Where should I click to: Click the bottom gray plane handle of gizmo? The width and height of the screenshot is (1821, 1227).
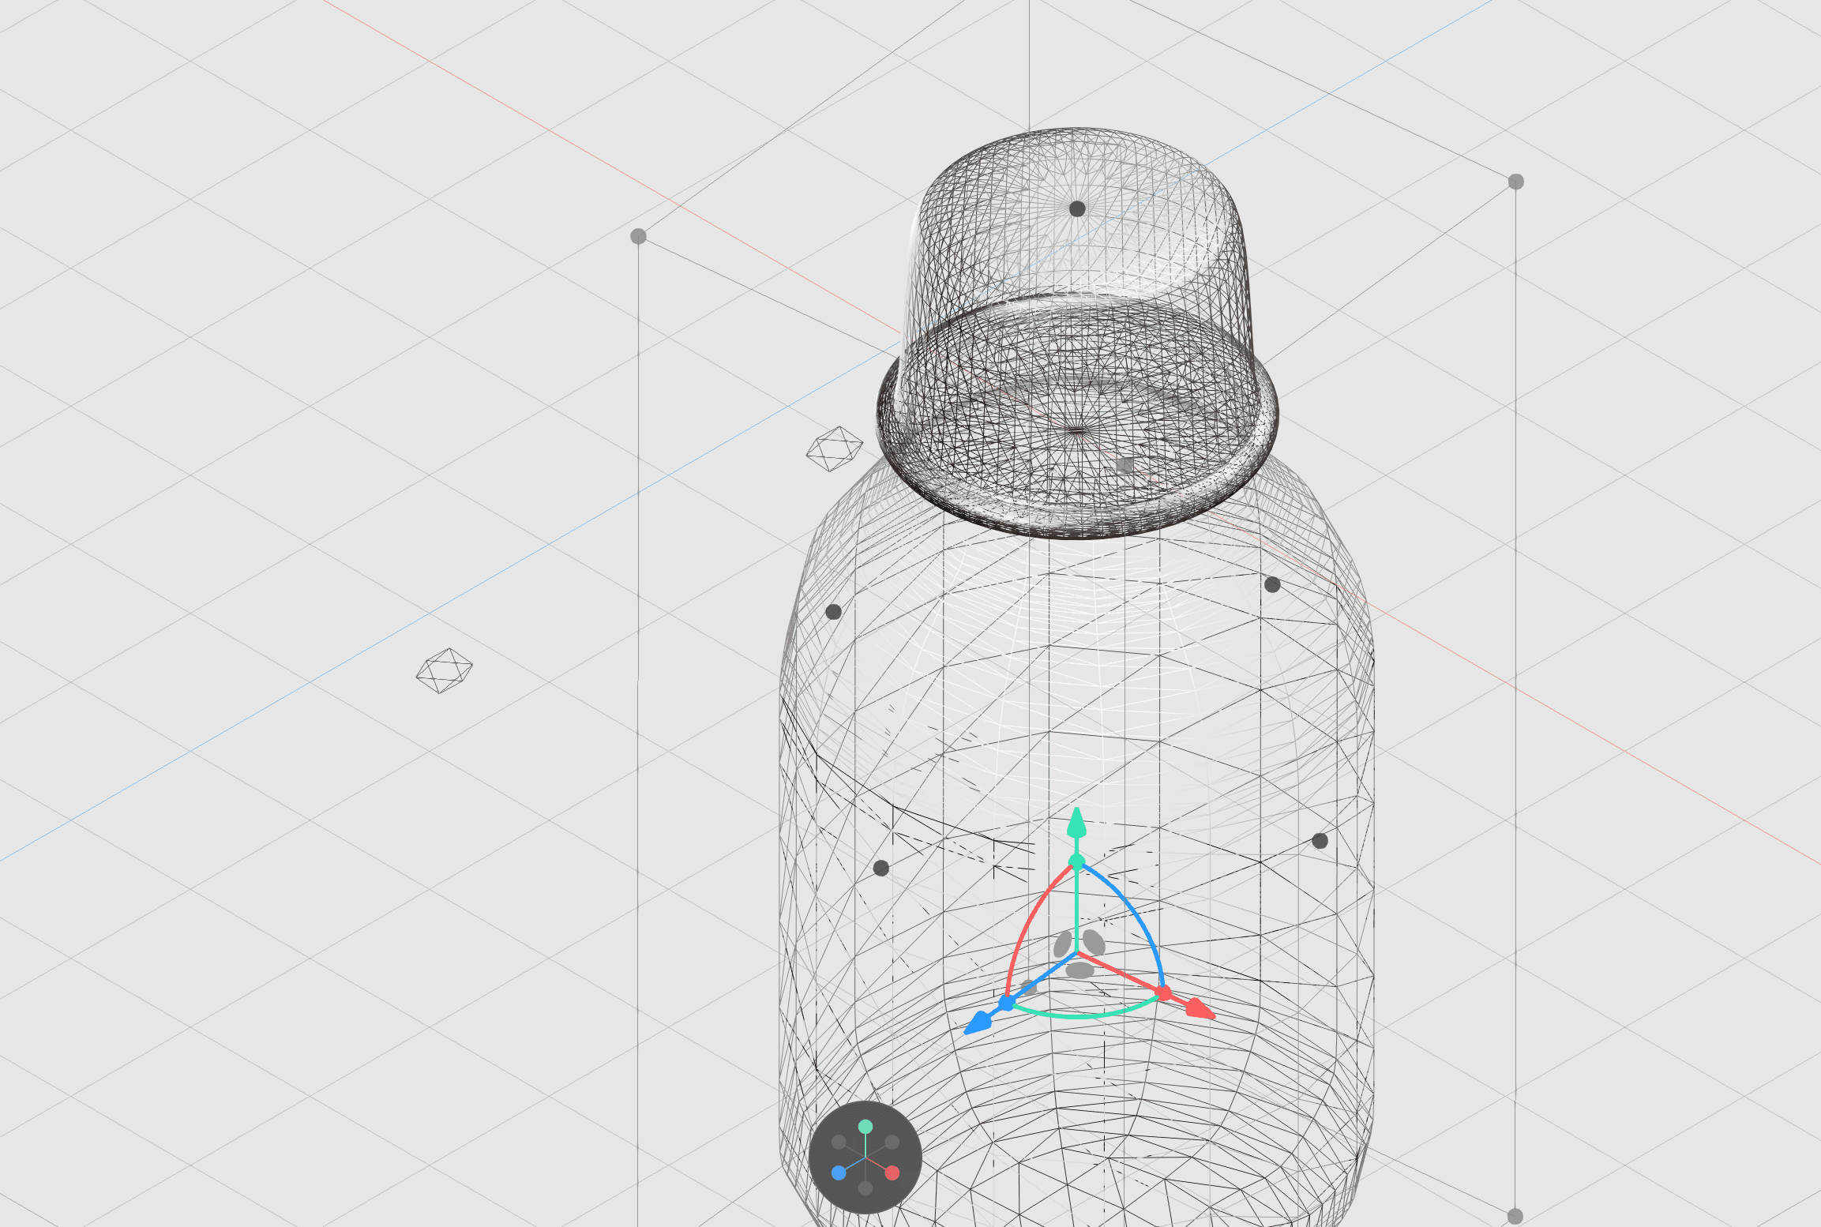point(1079,970)
